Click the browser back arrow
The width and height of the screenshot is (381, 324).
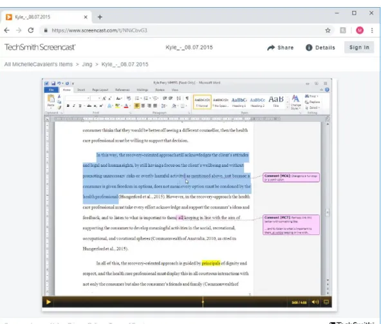pyautogui.click(x=7, y=30)
